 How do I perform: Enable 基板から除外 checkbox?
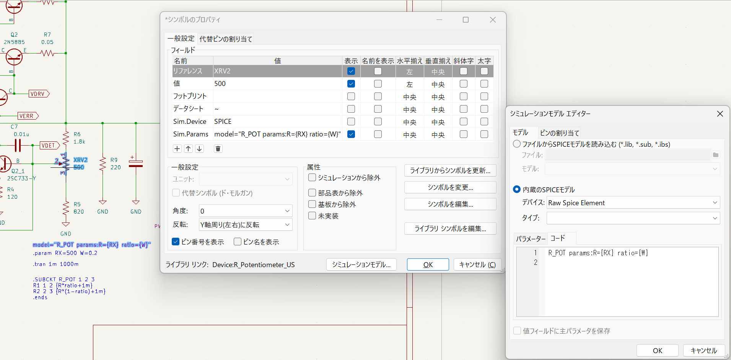(312, 204)
